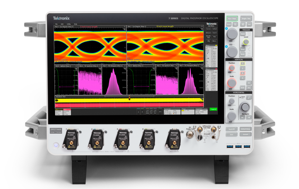Toggle the Run / Stop button
299x189 pixels.
232,19
